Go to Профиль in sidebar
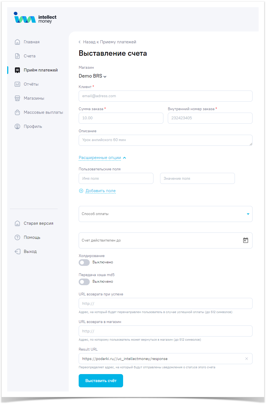 tap(33, 126)
